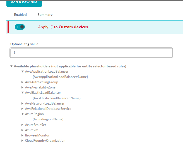Click the rule summary 'Apply to Custom devices'
Viewport: 183px width, 142px height.
63,27
